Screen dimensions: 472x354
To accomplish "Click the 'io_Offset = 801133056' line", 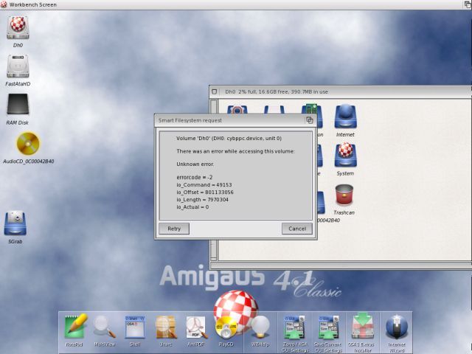I will [x=205, y=192].
